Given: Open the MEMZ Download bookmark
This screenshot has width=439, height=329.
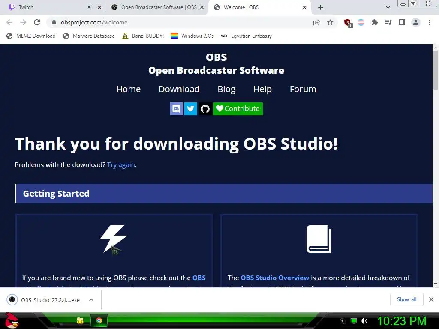Looking at the screenshot, I should [x=31, y=36].
